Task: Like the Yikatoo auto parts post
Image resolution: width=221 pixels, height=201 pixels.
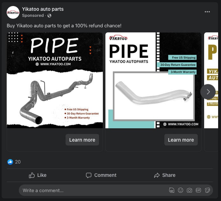Action: pos(38,175)
